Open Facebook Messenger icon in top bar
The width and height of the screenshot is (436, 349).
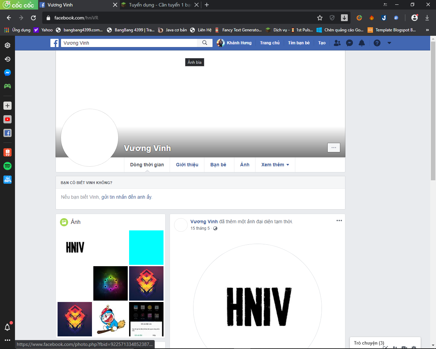point(349,43)
